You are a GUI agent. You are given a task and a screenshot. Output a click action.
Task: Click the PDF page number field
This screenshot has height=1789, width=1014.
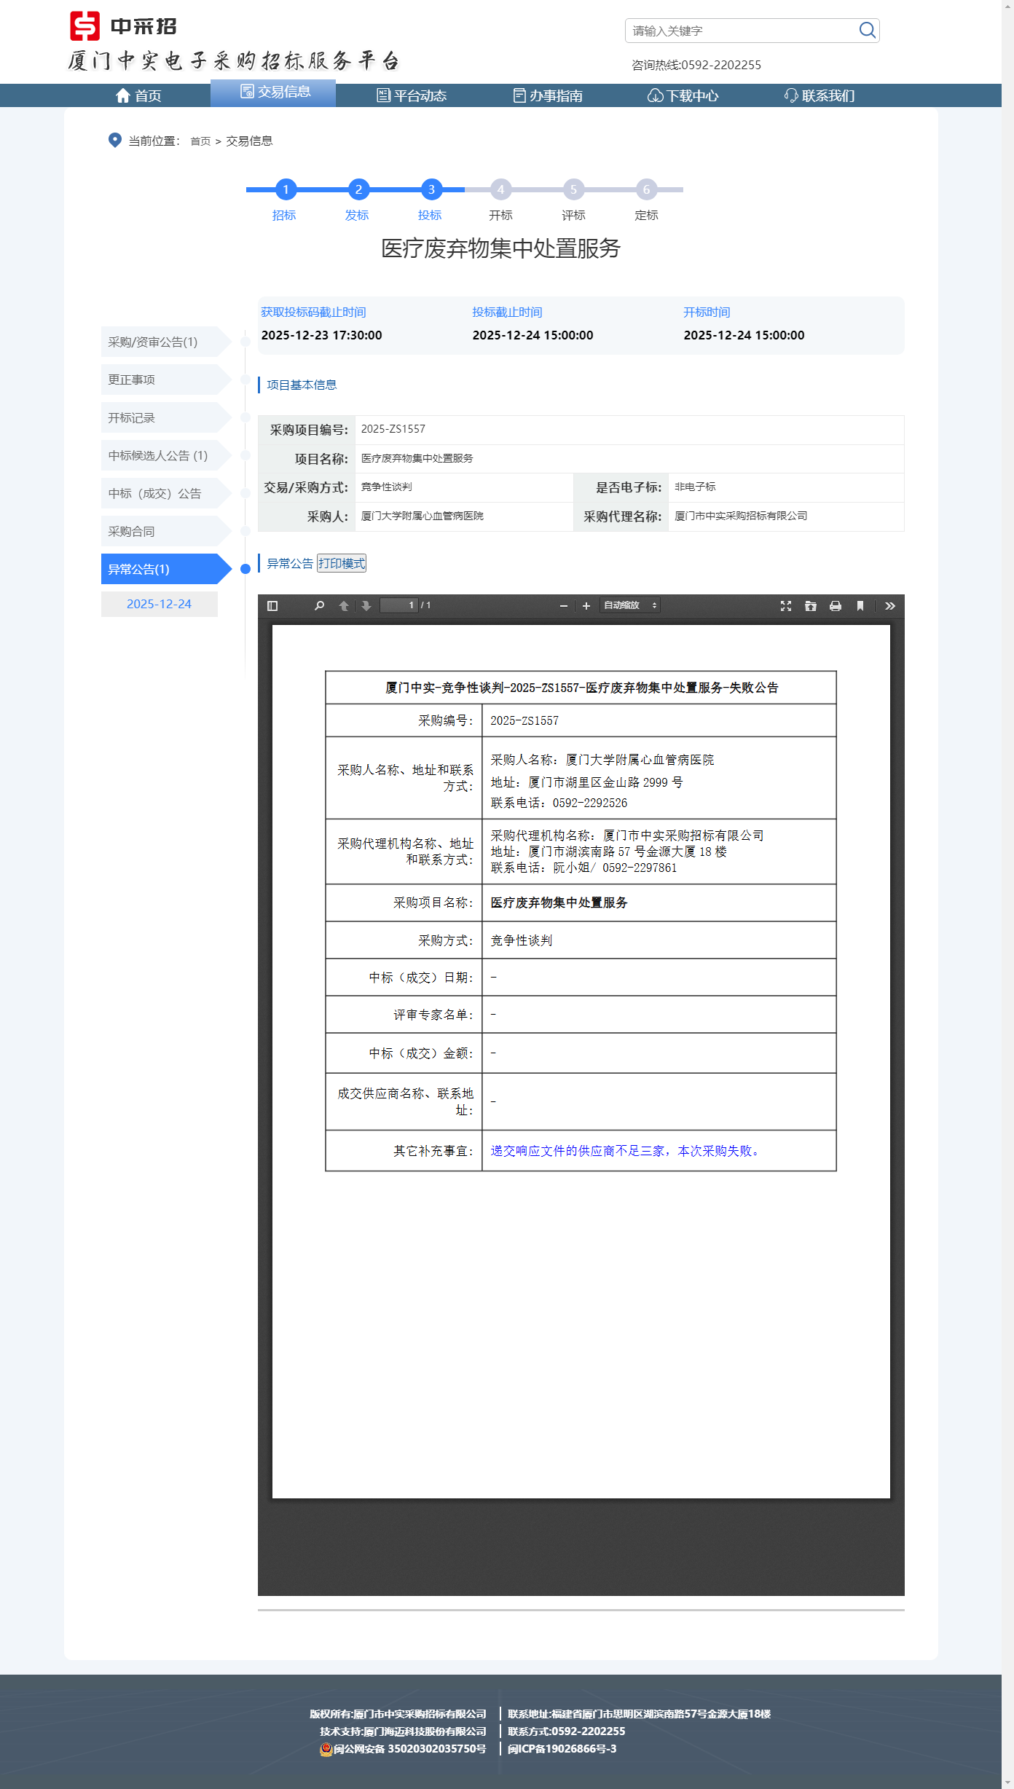pos(399,605)
